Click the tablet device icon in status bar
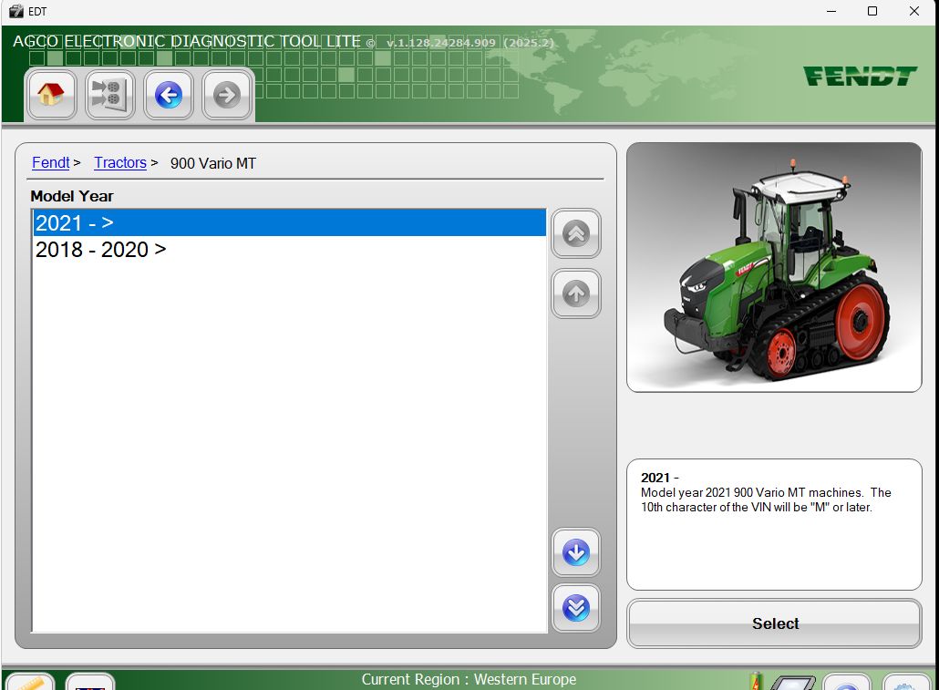This screenshot has height=690, width=939. click(791, 682)
